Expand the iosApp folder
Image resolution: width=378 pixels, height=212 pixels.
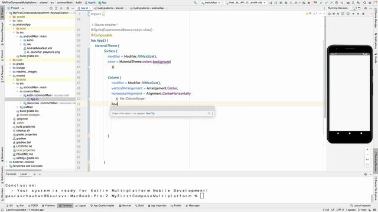[x=10, y=68]
